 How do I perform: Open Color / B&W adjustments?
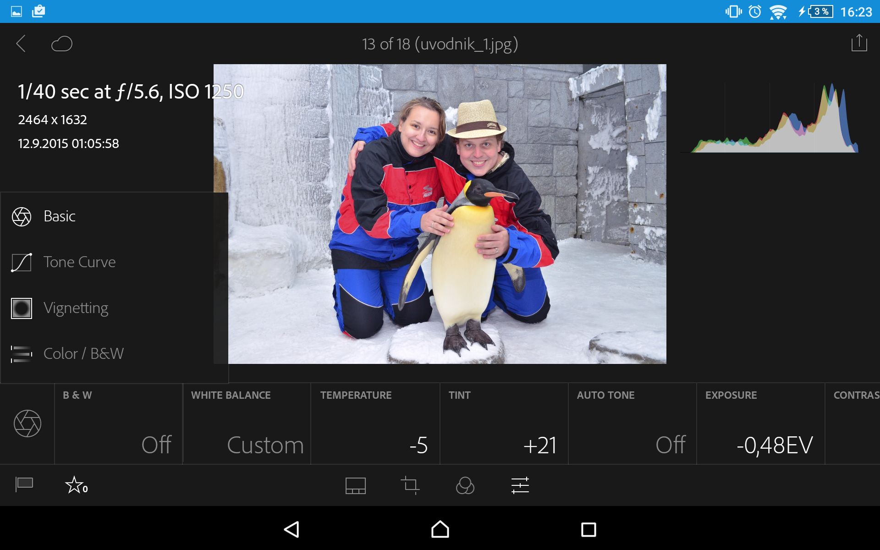pos(83,354)
